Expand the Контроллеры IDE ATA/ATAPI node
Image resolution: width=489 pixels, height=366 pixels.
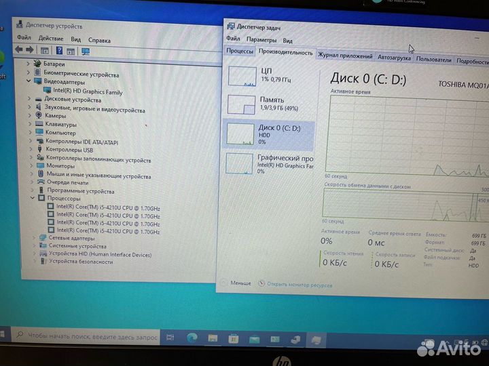pos(31,141)
